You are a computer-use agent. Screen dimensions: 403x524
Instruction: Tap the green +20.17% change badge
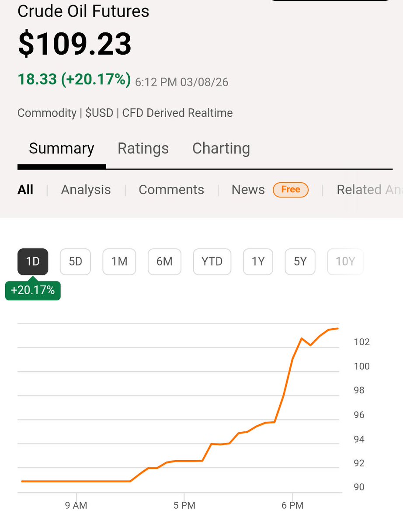33,290
